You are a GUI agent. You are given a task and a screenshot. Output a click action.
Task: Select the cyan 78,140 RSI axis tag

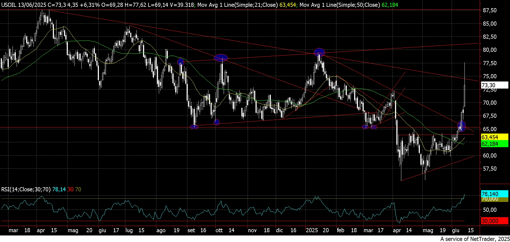[x=494, y=194]
